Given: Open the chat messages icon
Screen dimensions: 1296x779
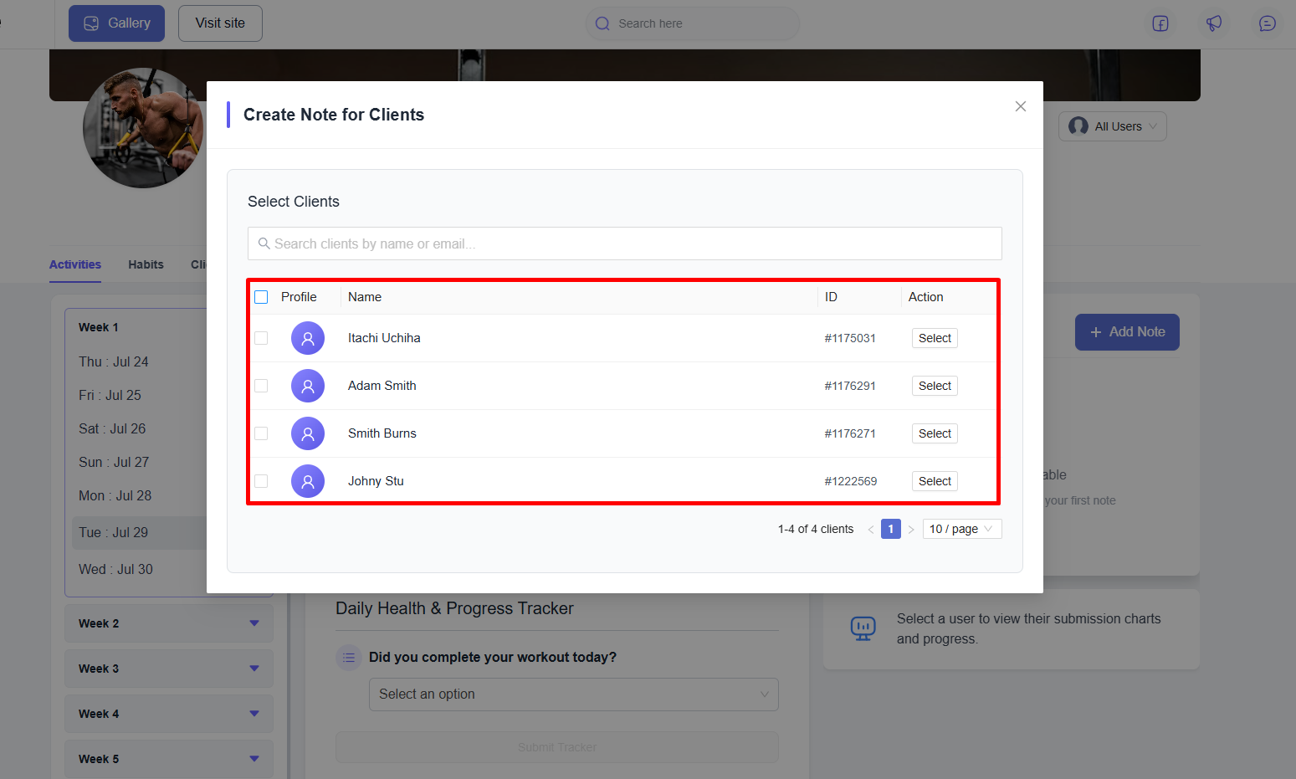Looking at the screenshot, I should point(1268,23).
